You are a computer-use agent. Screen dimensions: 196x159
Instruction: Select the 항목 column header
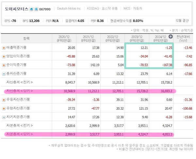[x=26, y=38]
